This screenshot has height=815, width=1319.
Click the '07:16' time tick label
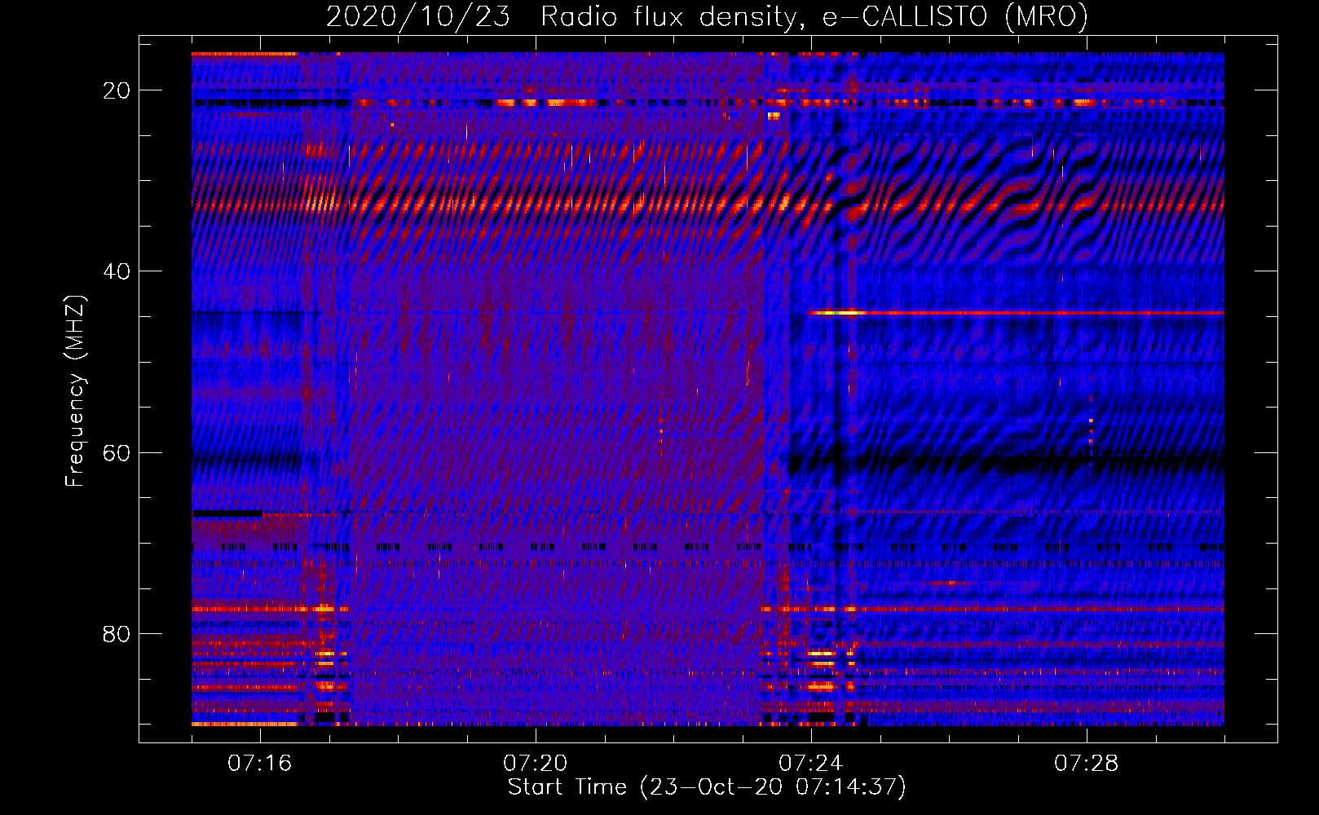260,764
